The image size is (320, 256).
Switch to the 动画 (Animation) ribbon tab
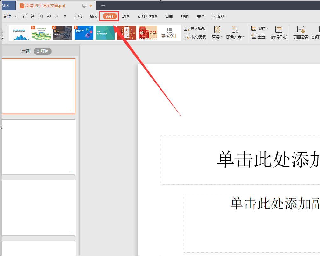[x=125, y=16]
